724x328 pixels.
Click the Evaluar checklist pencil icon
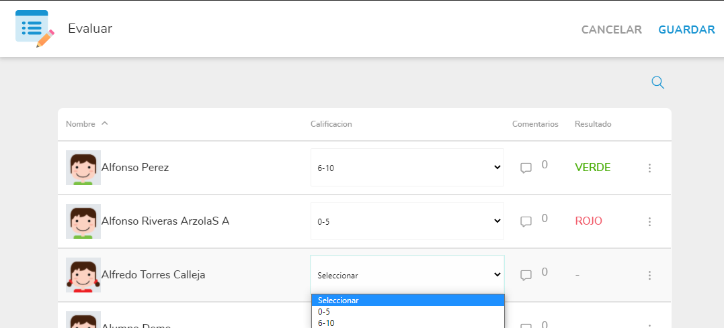[x=34, y=29]
